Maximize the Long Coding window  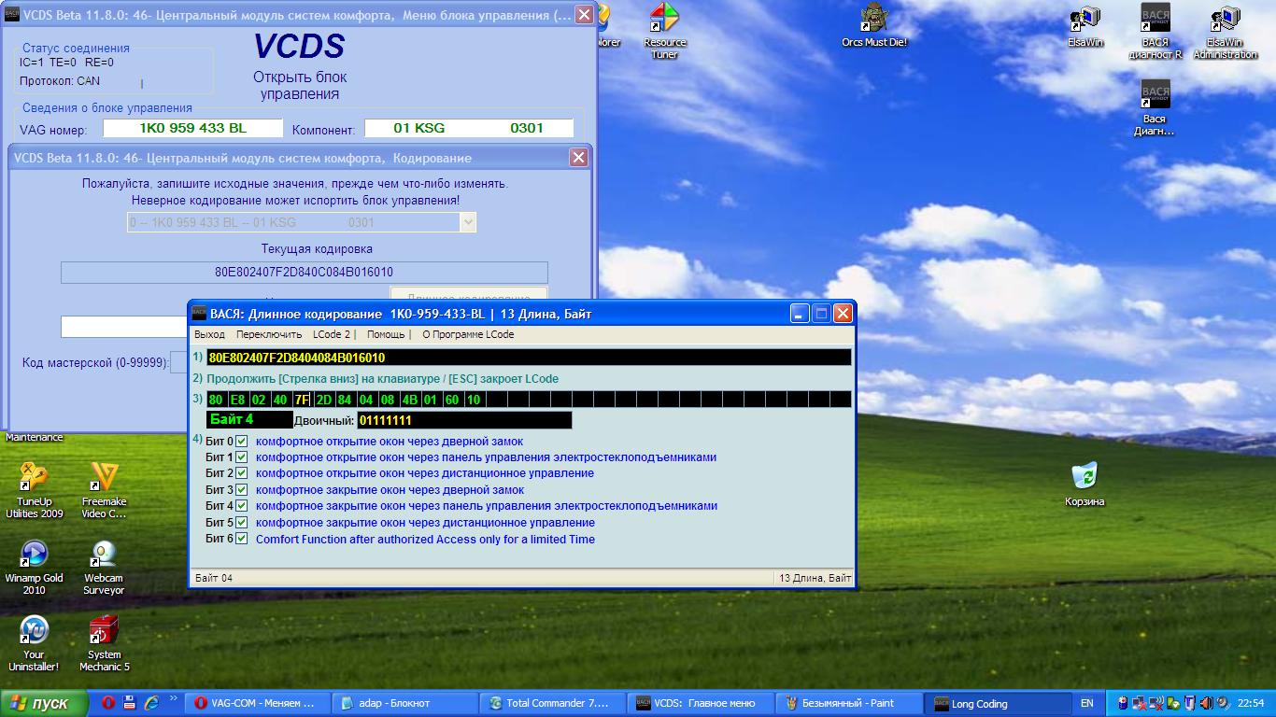pos(821,314)
